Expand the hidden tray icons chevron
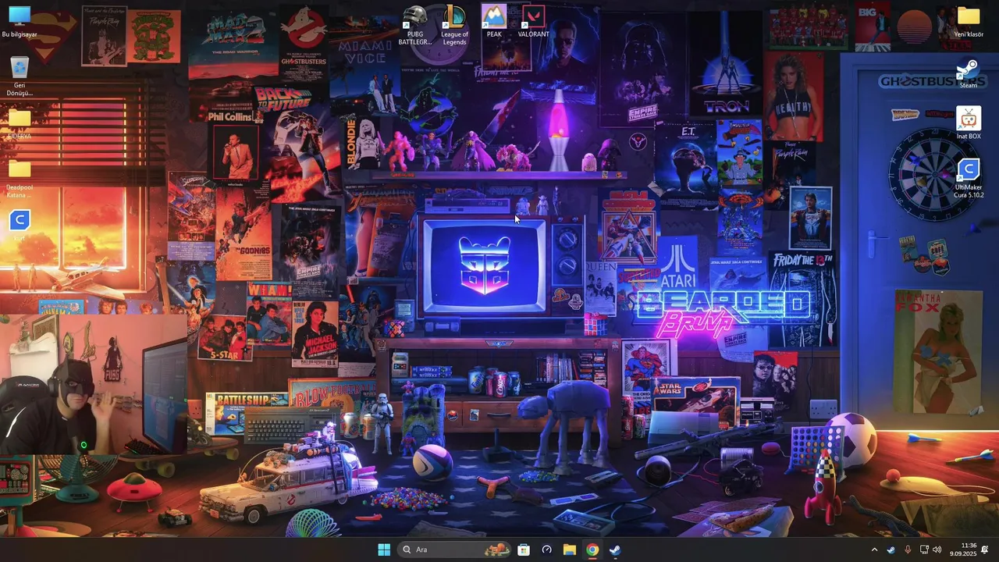Image resolution: width=999 pixels, height=562 pixels. tap(874, 550)
